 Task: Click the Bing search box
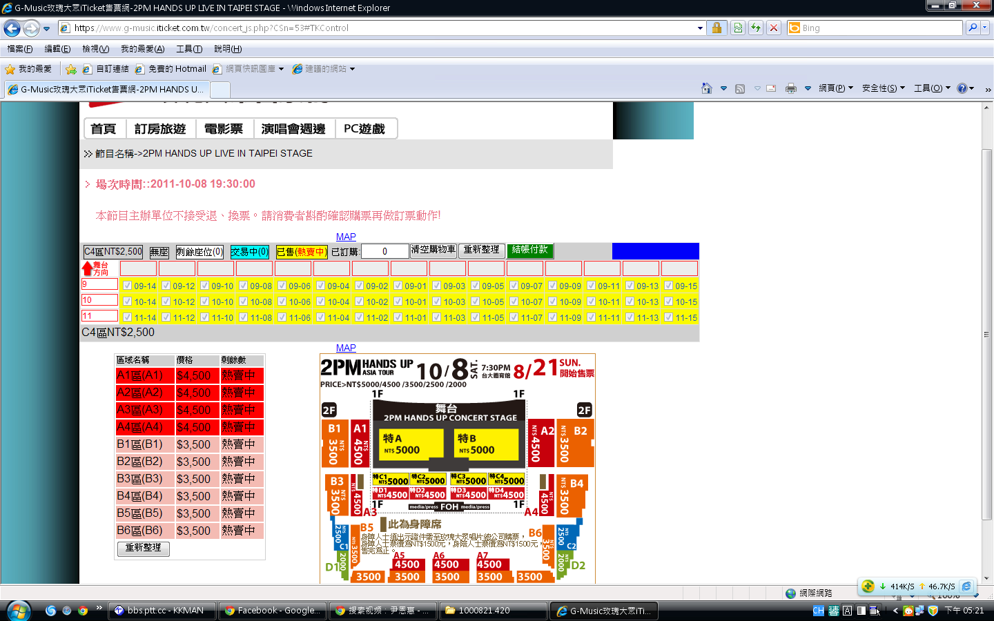(x=875, y=28)
